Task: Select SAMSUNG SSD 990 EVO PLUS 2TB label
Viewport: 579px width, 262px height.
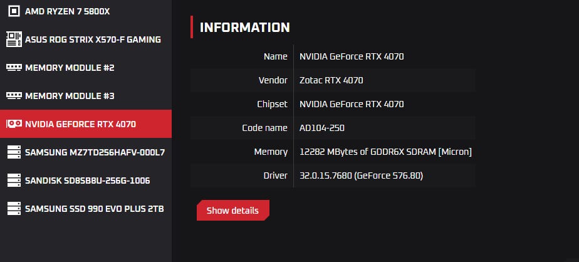Action: pyautogui.click(x=95, y=209)
